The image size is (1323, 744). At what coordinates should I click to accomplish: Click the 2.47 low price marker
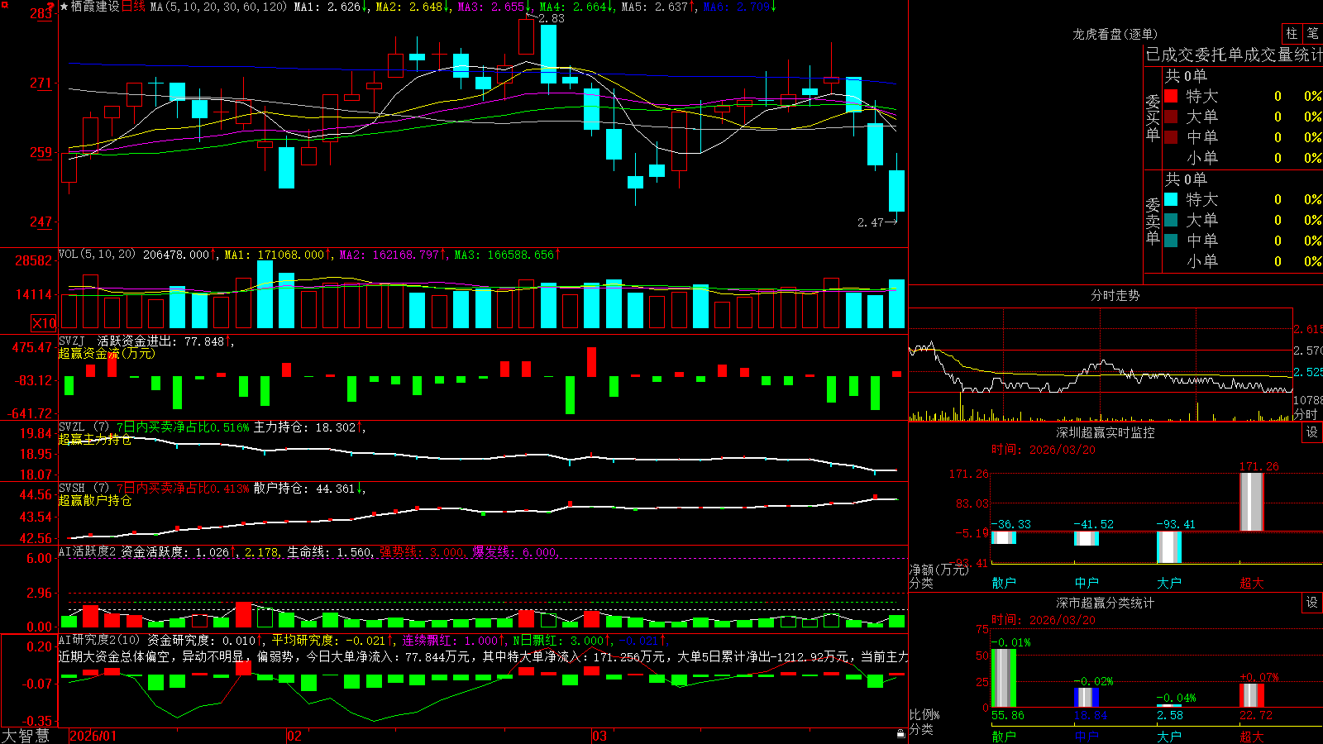point(871,222)
